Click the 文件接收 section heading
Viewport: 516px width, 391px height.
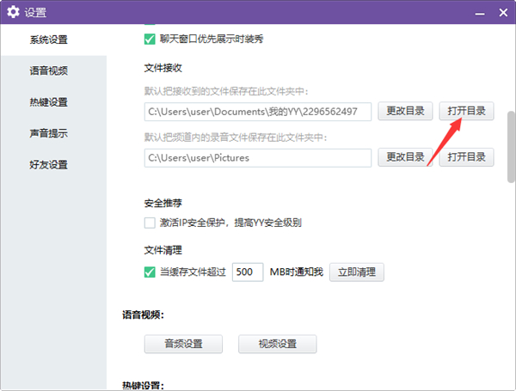pyautogui.click(x=163, y=68)
